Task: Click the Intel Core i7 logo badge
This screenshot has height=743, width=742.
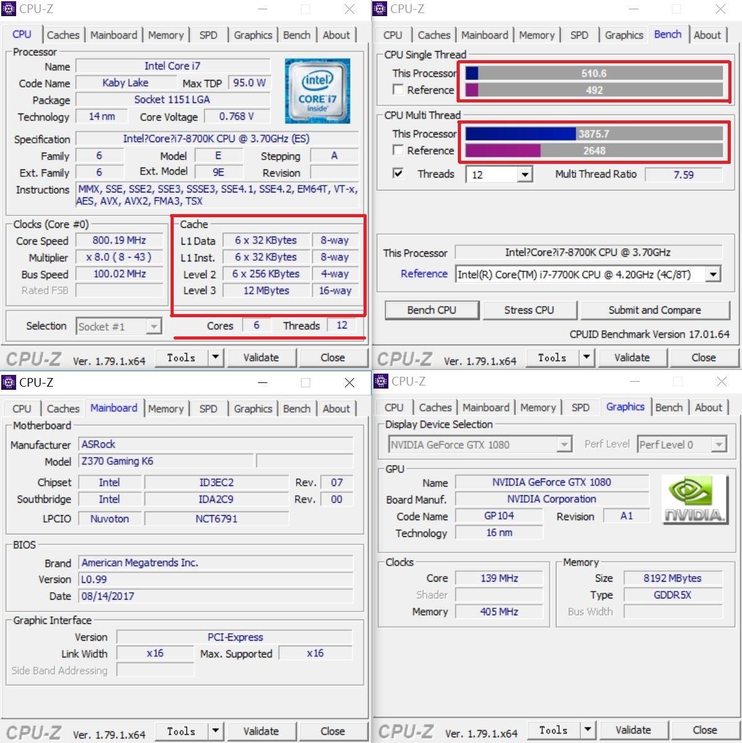Action: tap(317, 91)
